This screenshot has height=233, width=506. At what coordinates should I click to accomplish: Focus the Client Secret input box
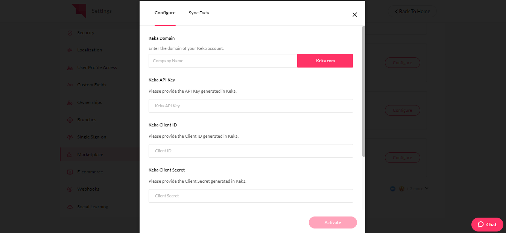[251, 196]
